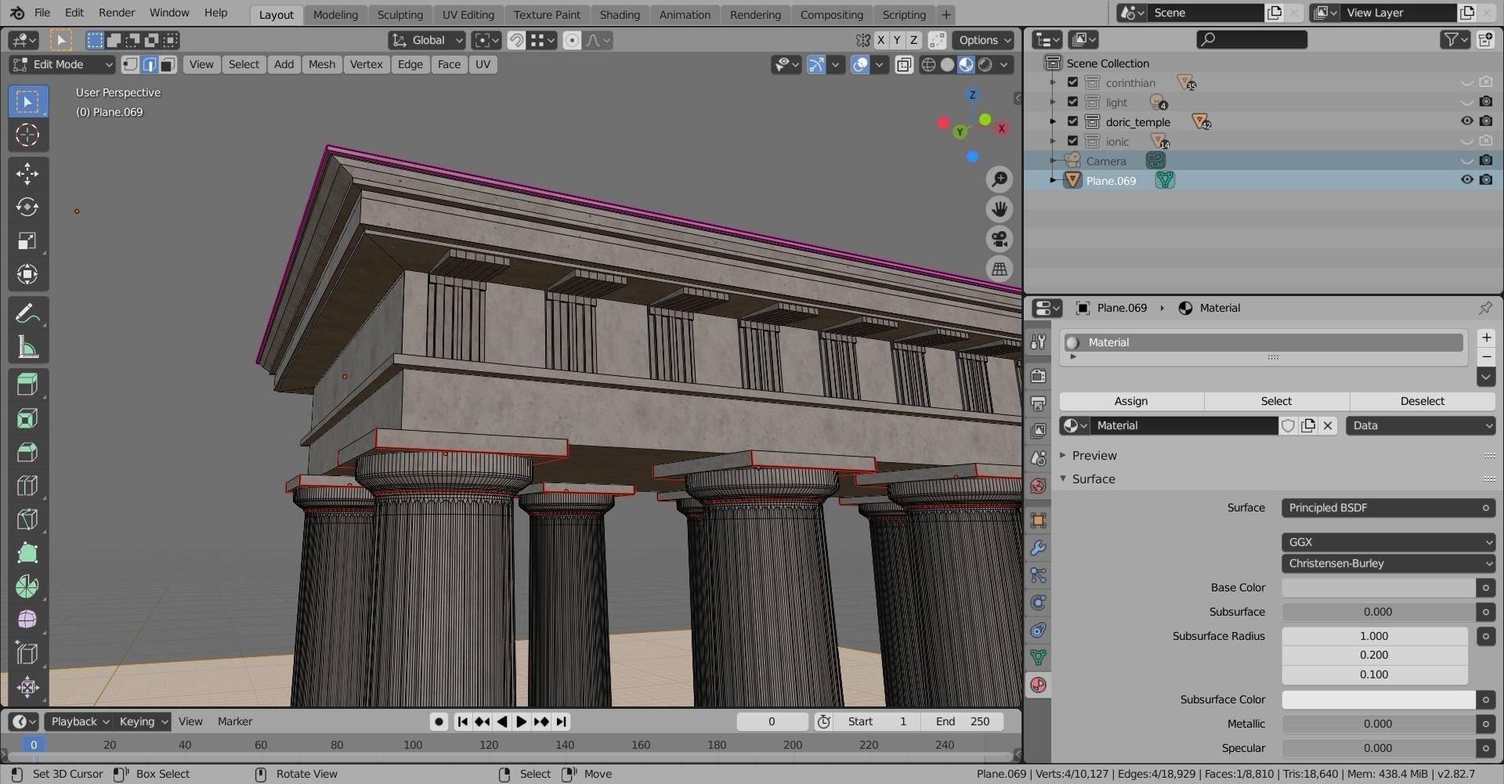Switch perspective/orthographic grid icon

tap(1000, 269)
